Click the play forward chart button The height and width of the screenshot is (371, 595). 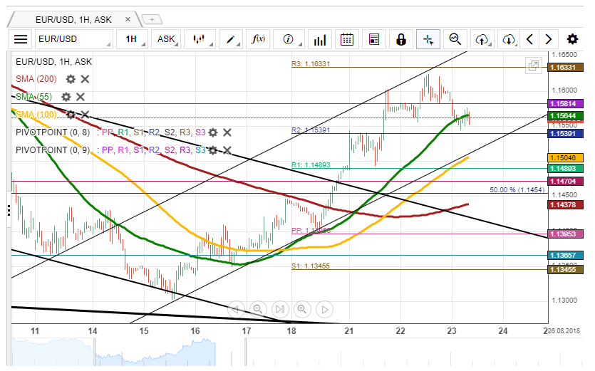coord(324,309)
